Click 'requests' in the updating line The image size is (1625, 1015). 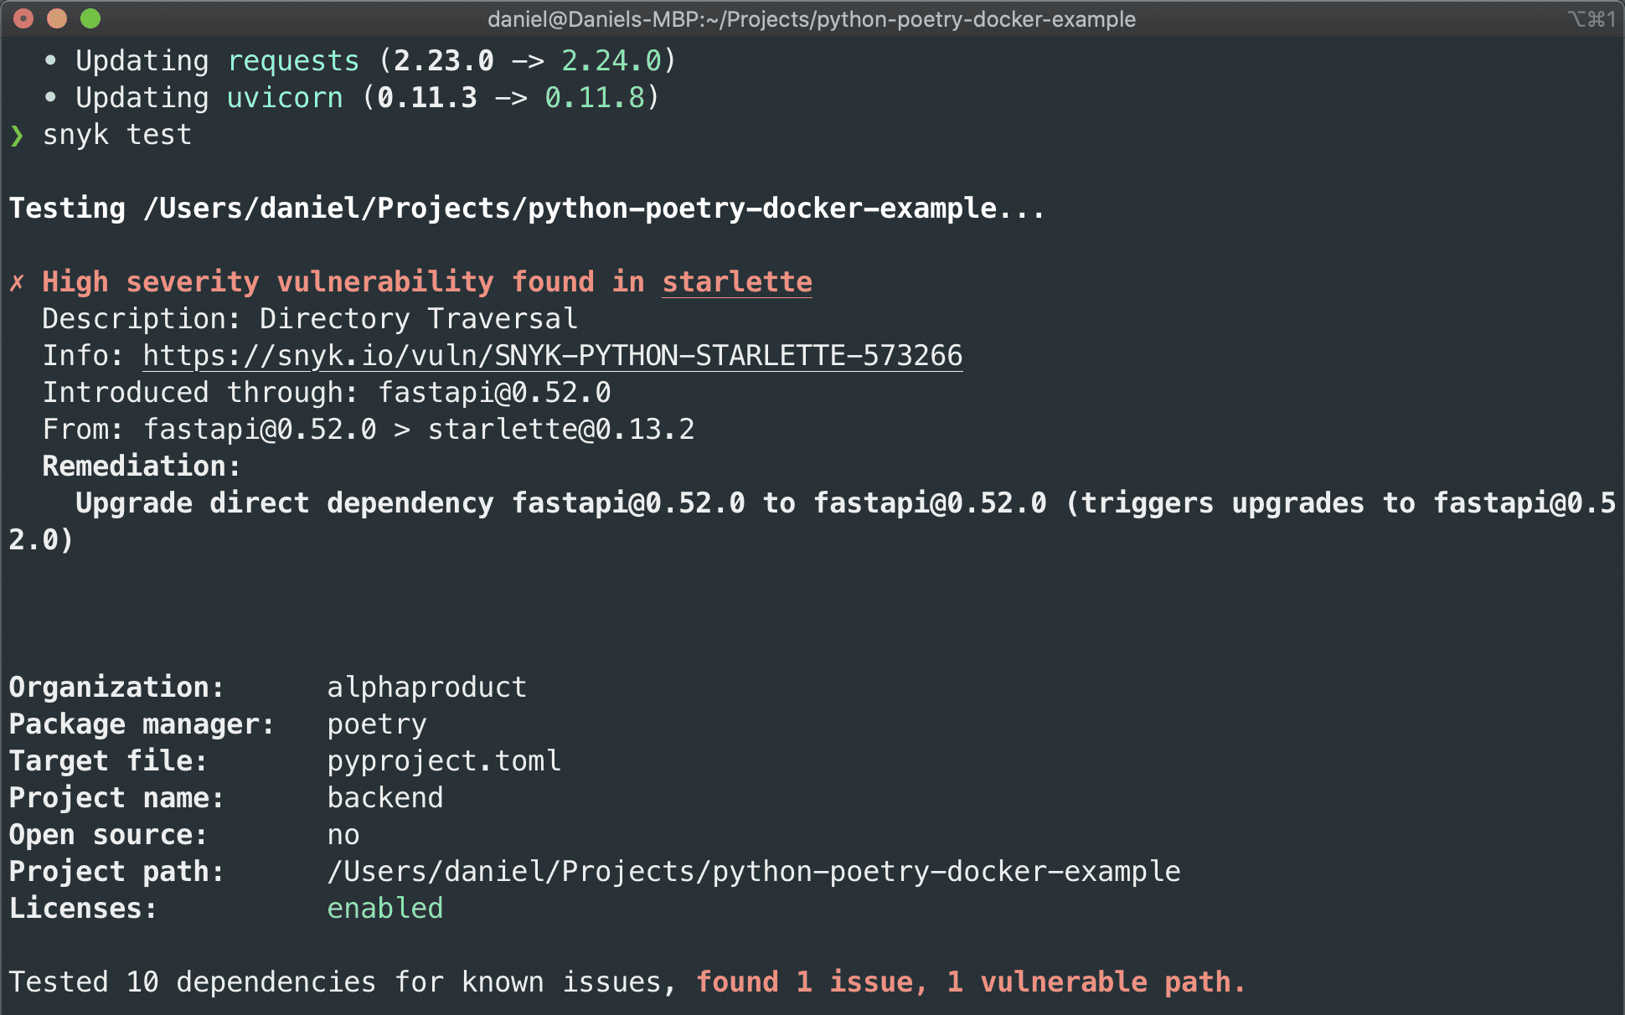point(293,61)
